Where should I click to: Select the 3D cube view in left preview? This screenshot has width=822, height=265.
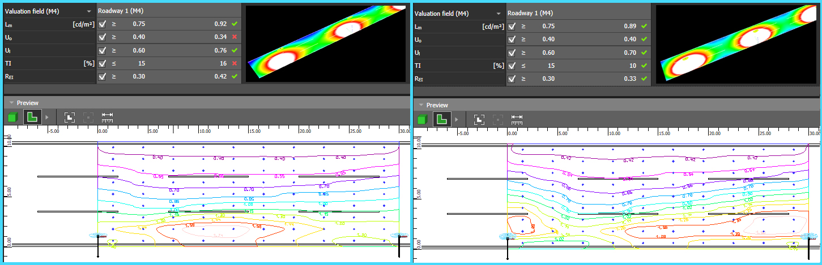12,118
